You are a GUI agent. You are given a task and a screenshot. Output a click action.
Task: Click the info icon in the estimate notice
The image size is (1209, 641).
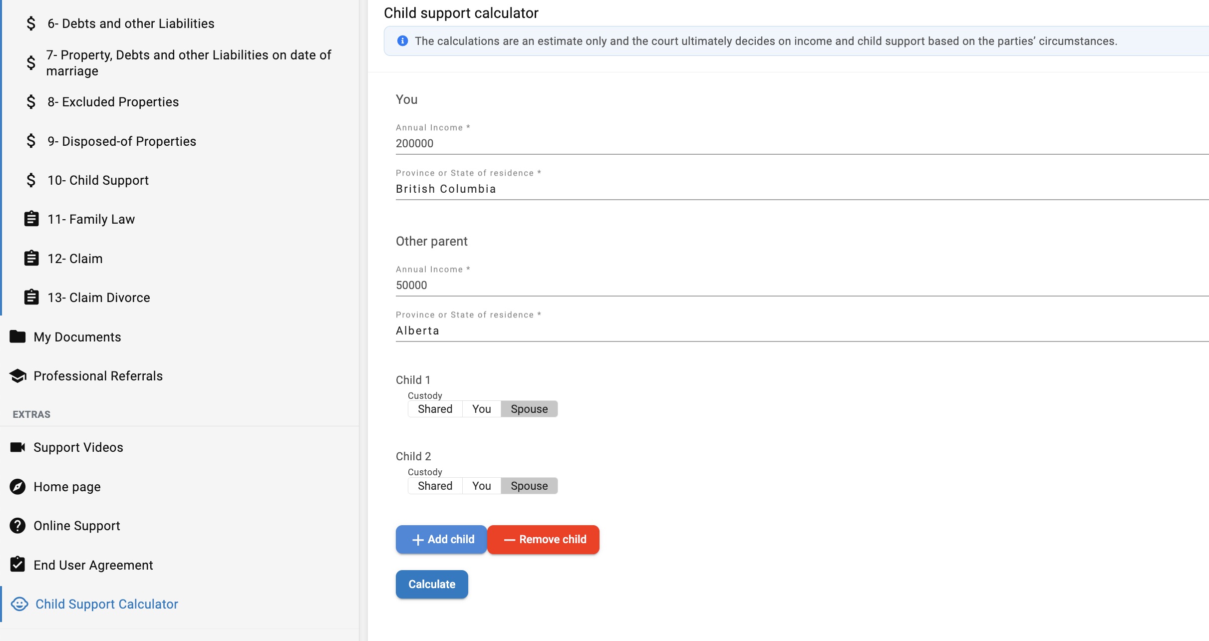(x=402, y=41)
